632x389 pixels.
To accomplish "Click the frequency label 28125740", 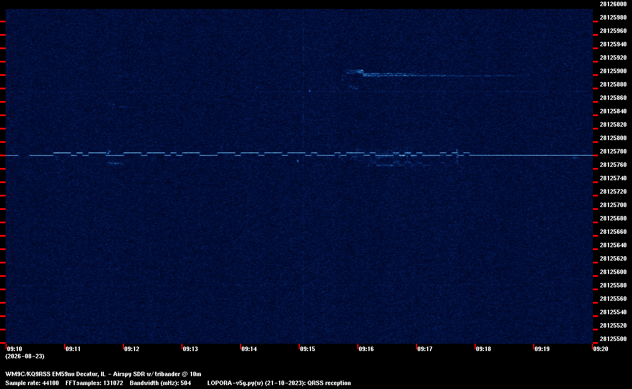I will coord(613,178).
